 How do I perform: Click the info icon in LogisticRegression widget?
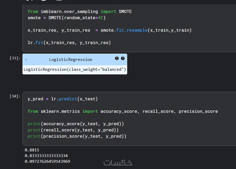tap(117, 58)
